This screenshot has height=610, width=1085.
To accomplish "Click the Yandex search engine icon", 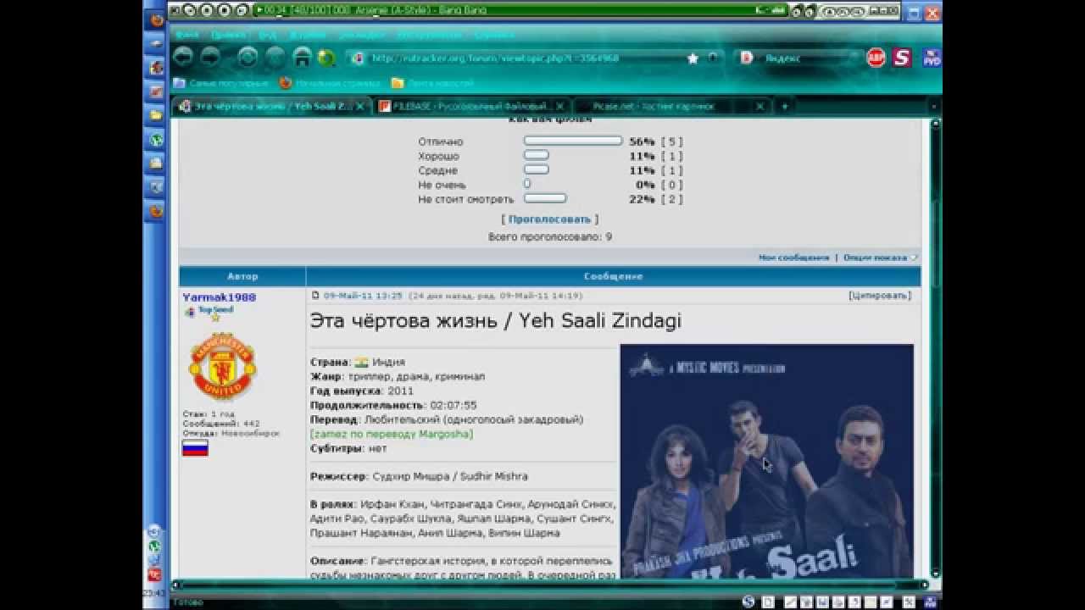I will 747,58.
